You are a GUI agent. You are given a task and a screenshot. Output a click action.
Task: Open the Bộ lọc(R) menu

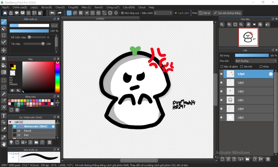47,7
